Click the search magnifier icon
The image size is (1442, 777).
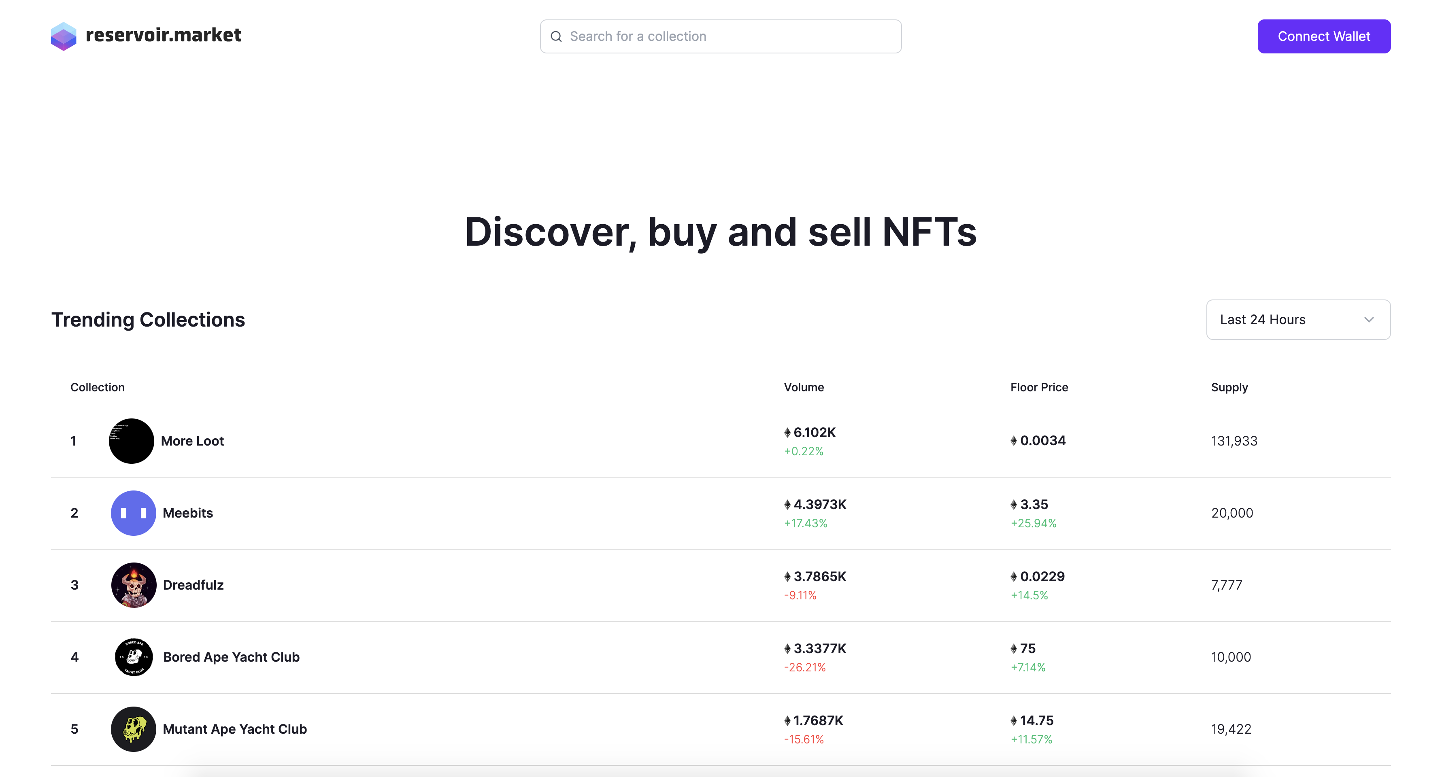(x=556, y=36)
